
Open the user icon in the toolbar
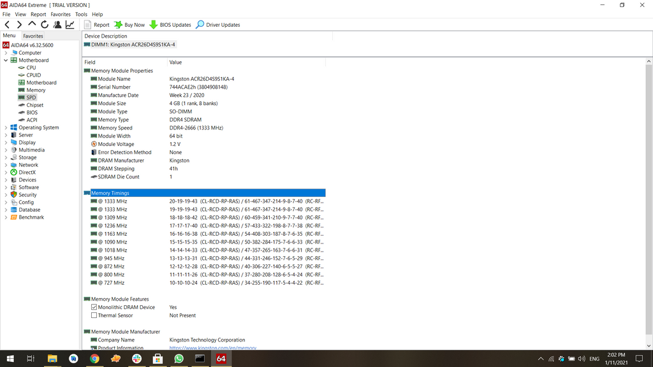tap(57, 25)
